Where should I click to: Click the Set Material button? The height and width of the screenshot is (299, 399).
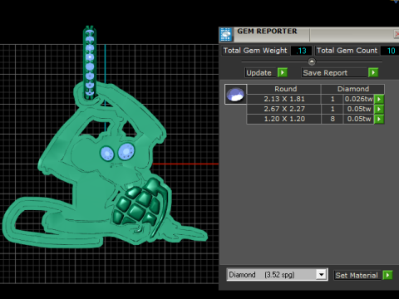pos(357,275)
